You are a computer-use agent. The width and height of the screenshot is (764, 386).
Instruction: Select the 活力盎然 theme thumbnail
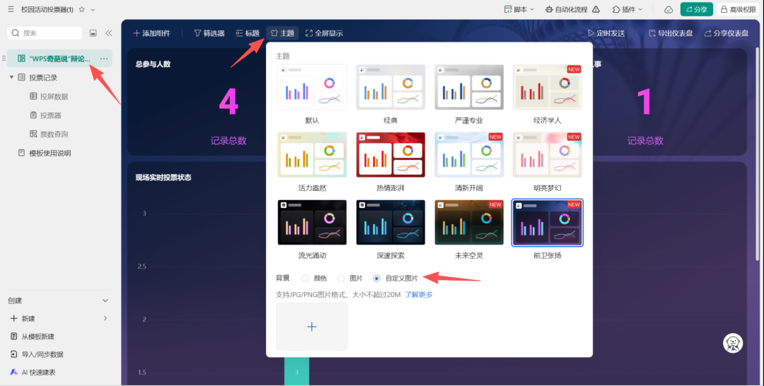313,155
